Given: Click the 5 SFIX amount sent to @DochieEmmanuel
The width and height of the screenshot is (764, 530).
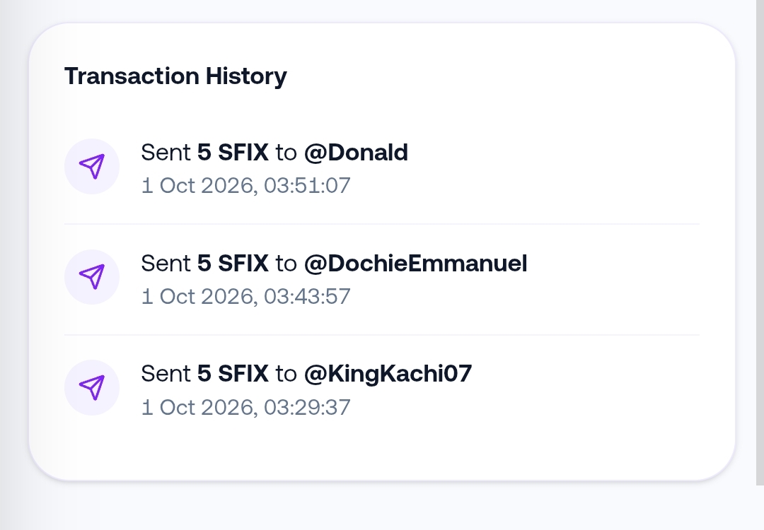Looking at the screenshot, I should tap(233, 264).
